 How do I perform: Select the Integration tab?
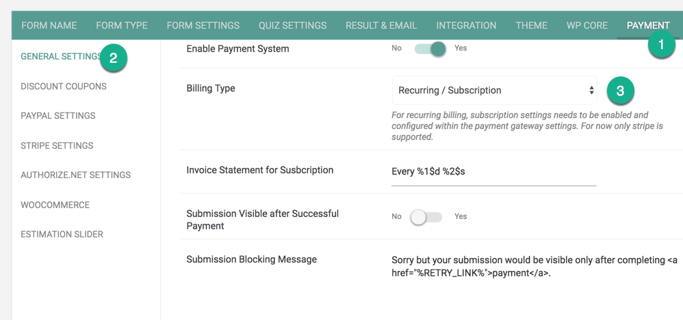tap(466, 25)
